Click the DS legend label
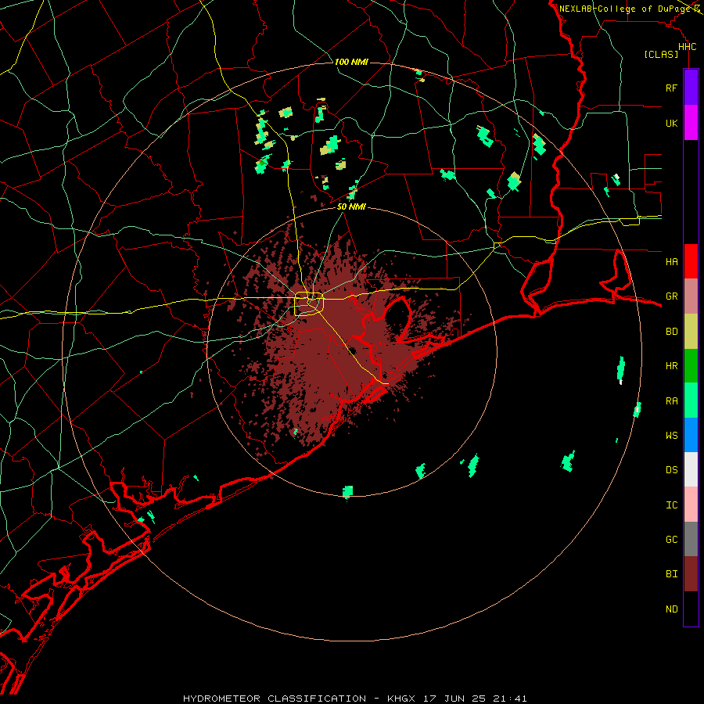The width and height of the screenshot is (704, 704). tap(671, 470)
